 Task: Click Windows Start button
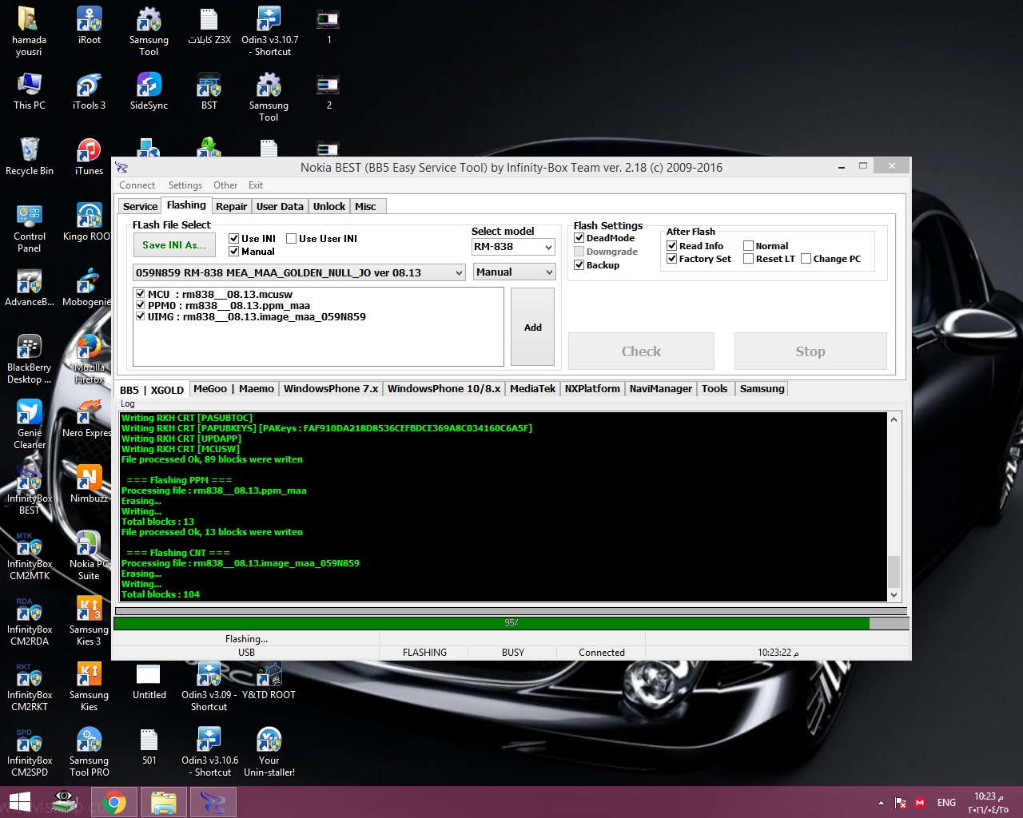20,802
